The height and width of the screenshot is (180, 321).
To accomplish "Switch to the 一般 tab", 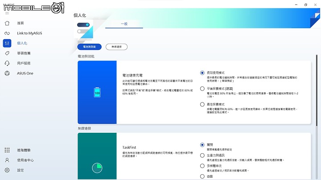I will point(124,24).
